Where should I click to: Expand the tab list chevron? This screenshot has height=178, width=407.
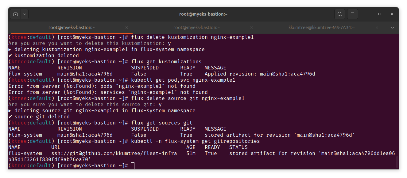392,28
